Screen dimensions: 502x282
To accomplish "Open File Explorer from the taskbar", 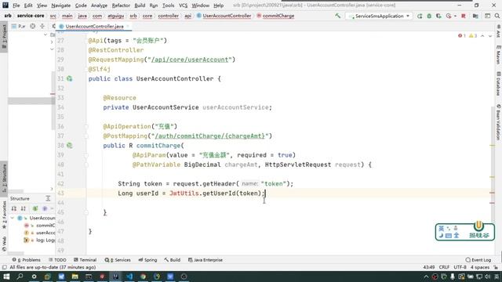I will [x=75, y=277].
